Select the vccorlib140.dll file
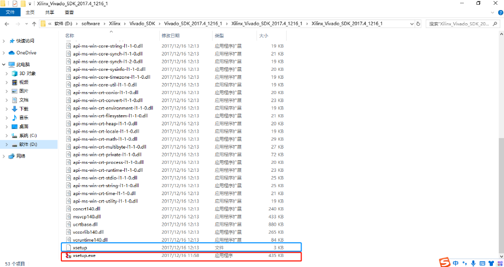Viewport: 504px width, 267px height. 88,232
